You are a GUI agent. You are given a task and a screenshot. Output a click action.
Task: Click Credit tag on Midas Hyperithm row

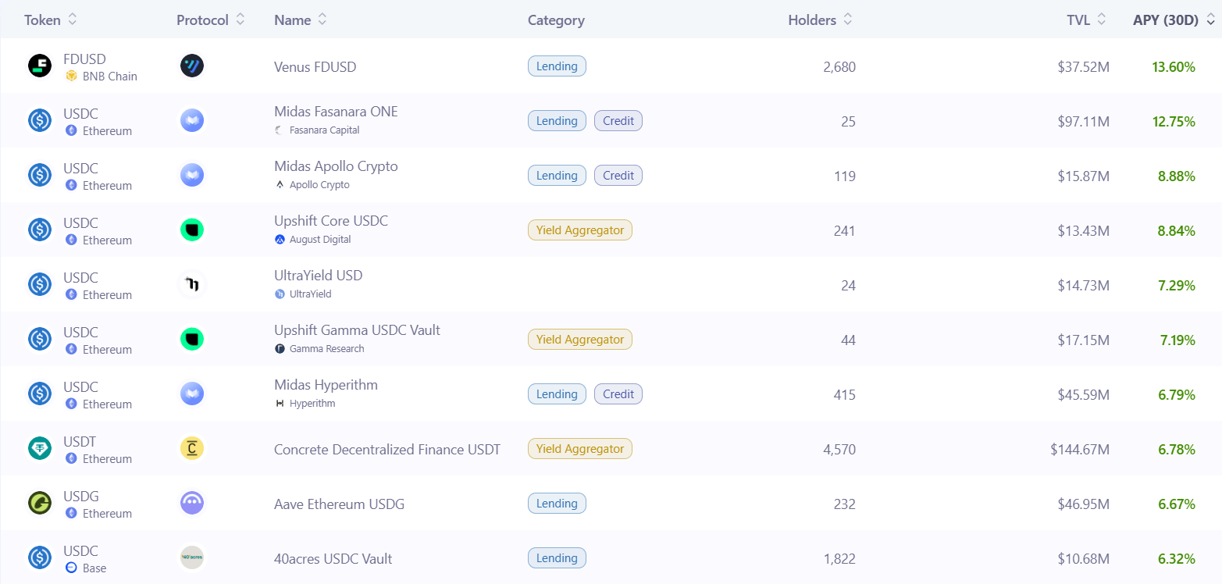point(618,394)
